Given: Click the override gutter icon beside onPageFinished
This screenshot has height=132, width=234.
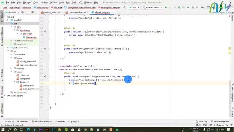Looking at the screenshot, I should (x=45, y=49).
